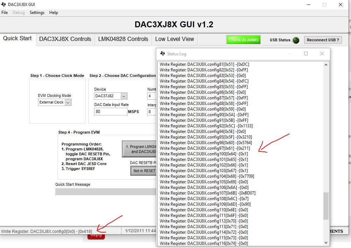Select log line config108[0x6C] -[0x7]

pos(204,199)
